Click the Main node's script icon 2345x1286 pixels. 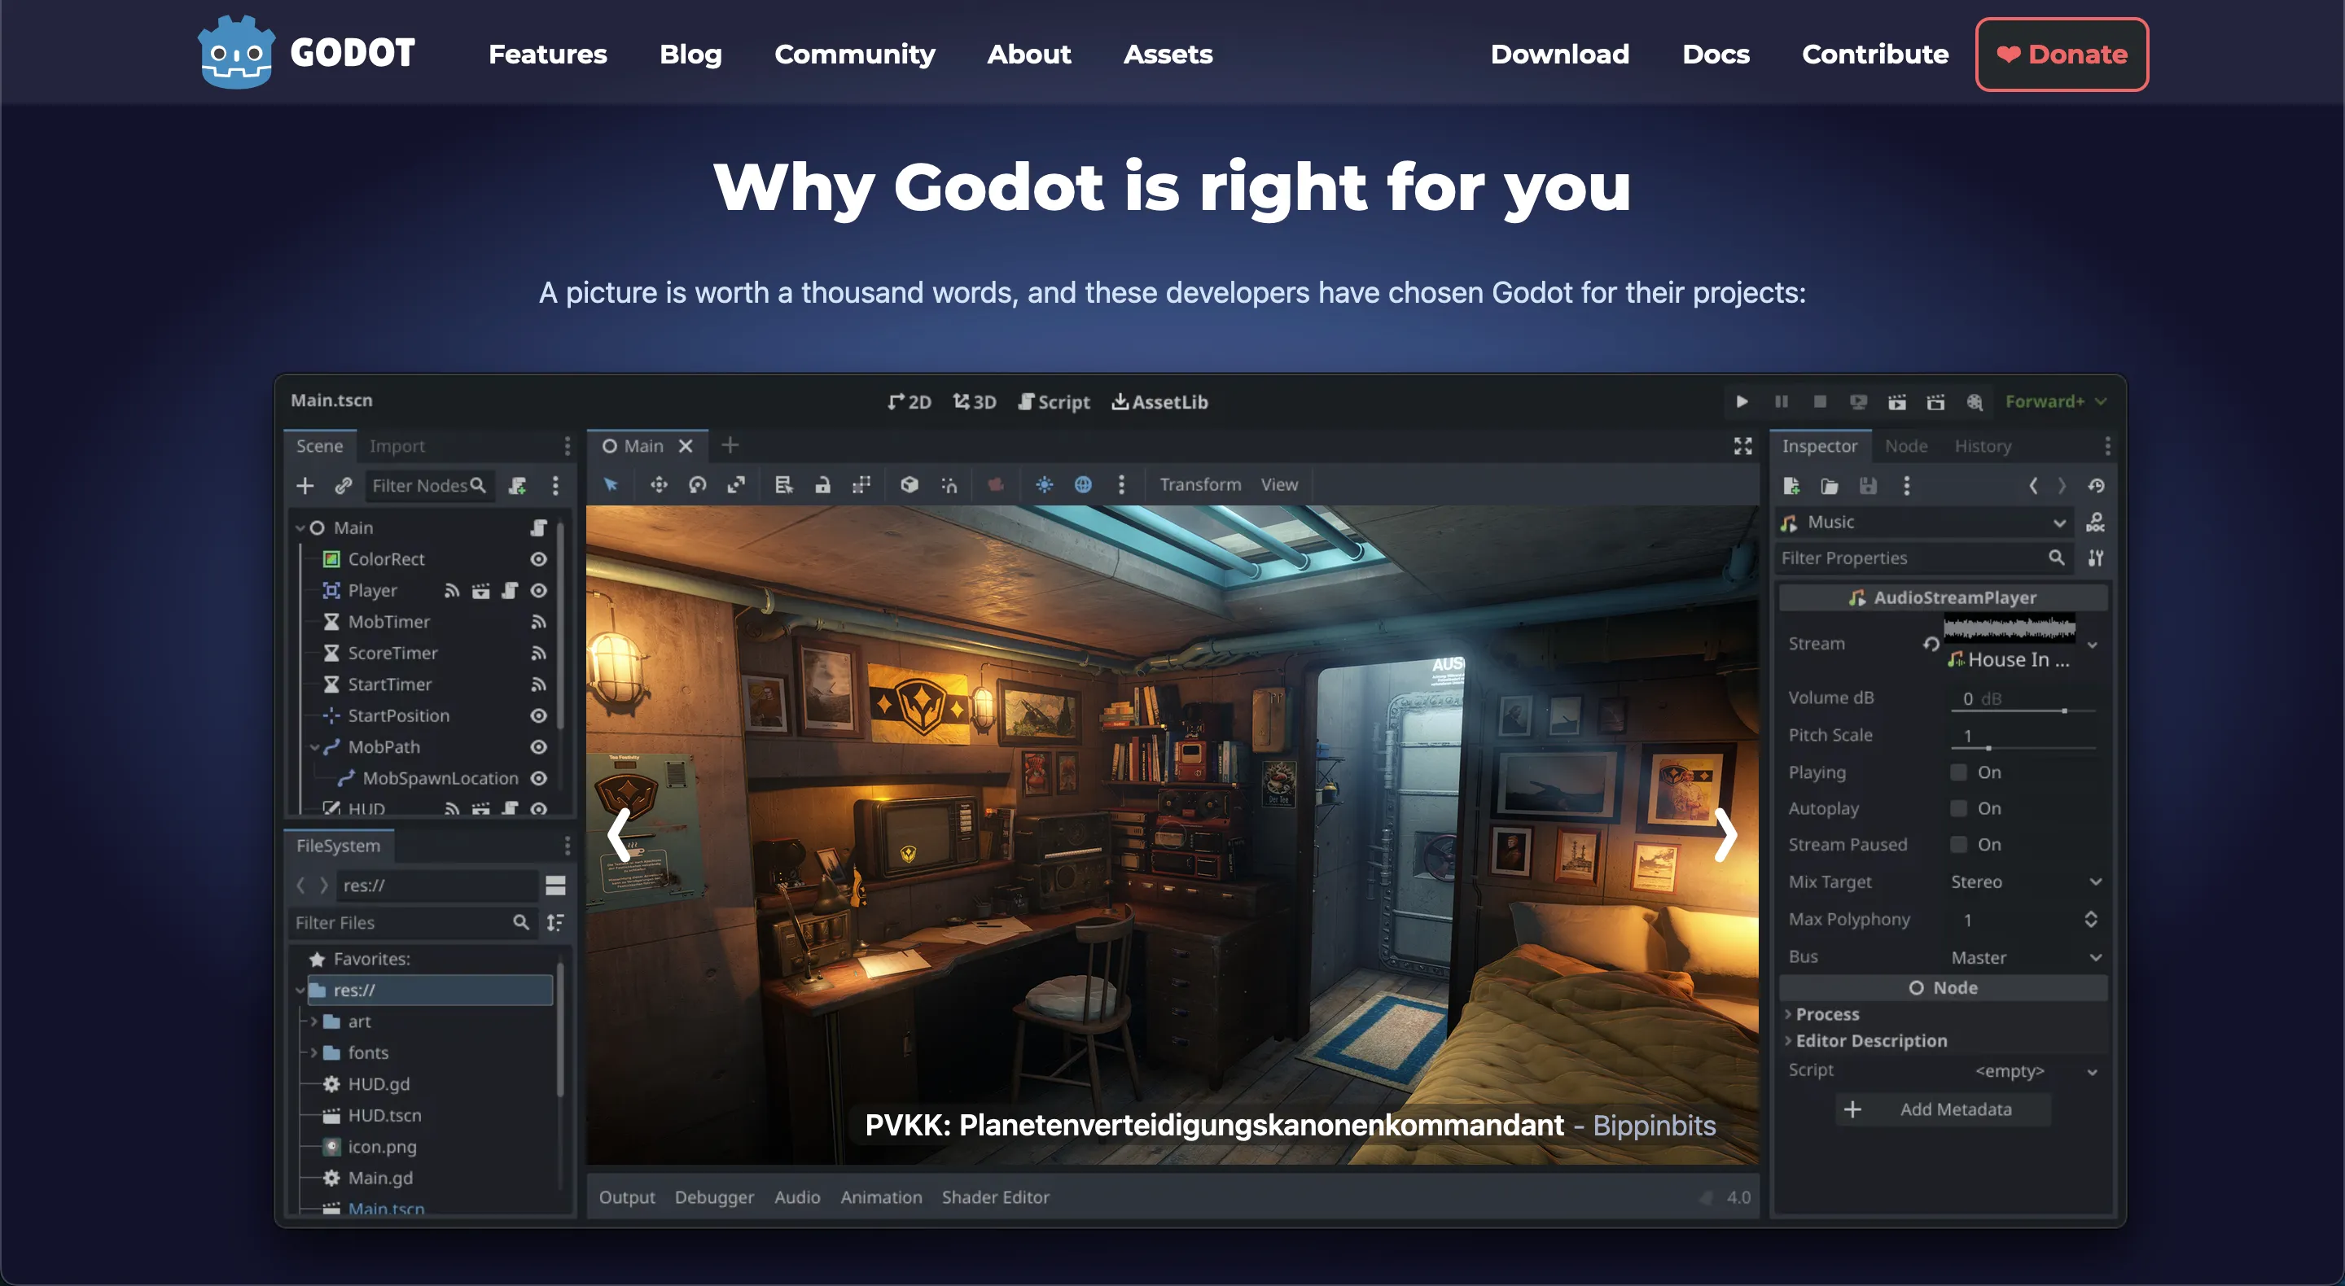tap(539, 528)
